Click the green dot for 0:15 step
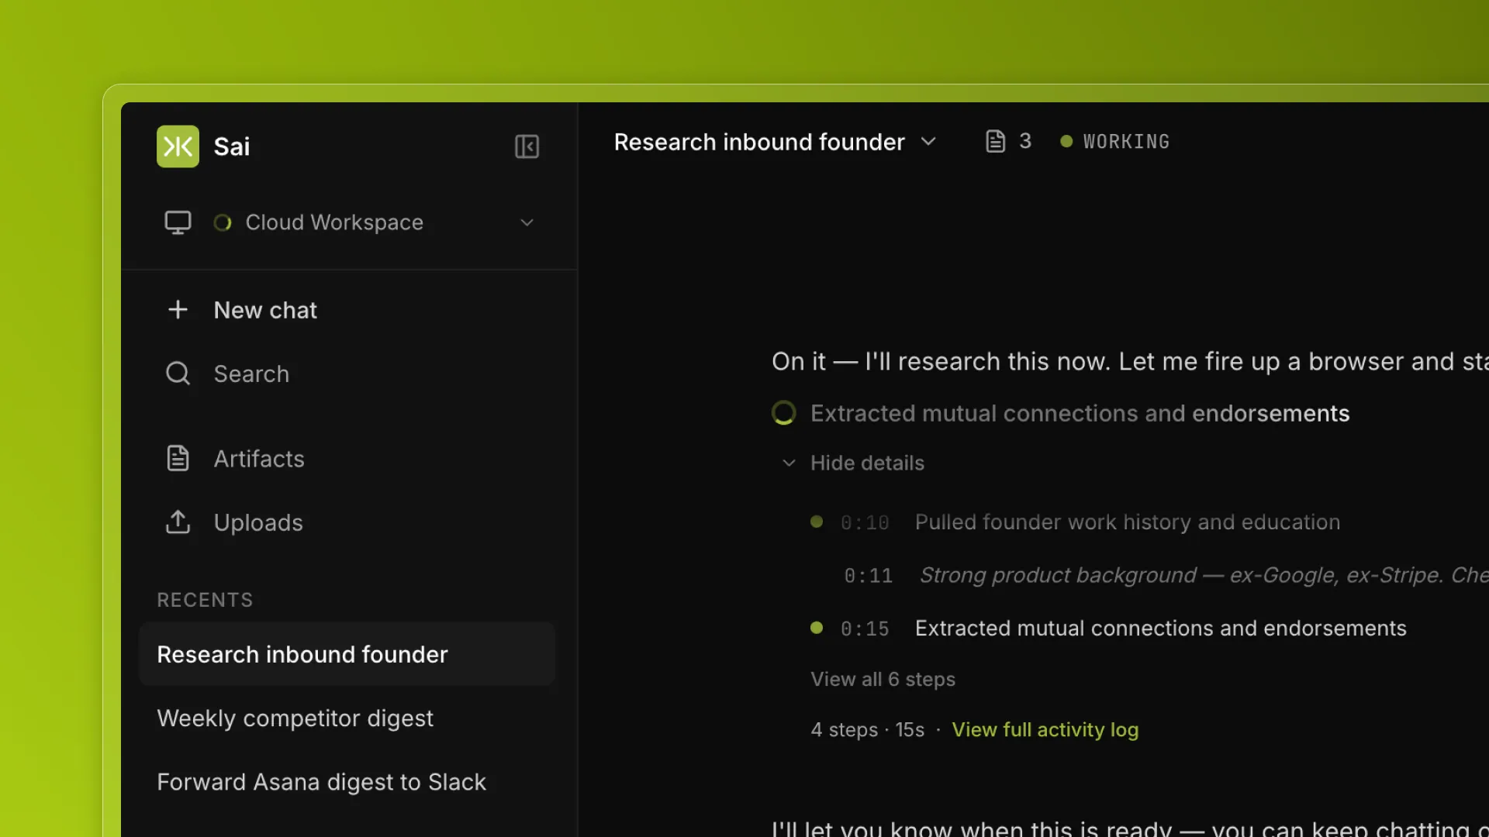This screenshot has width=1489, height=837. pos(816,628)
